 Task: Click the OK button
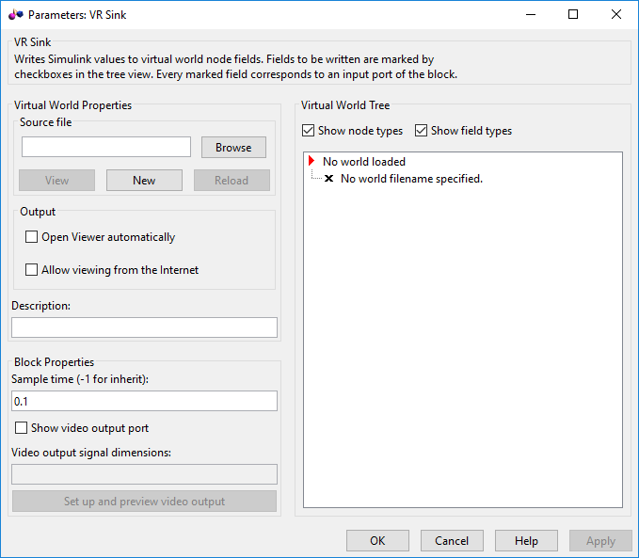(377, 541)
